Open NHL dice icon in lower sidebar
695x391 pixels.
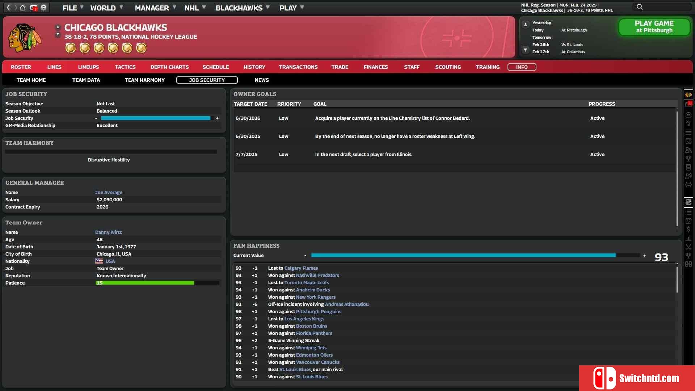688,221
